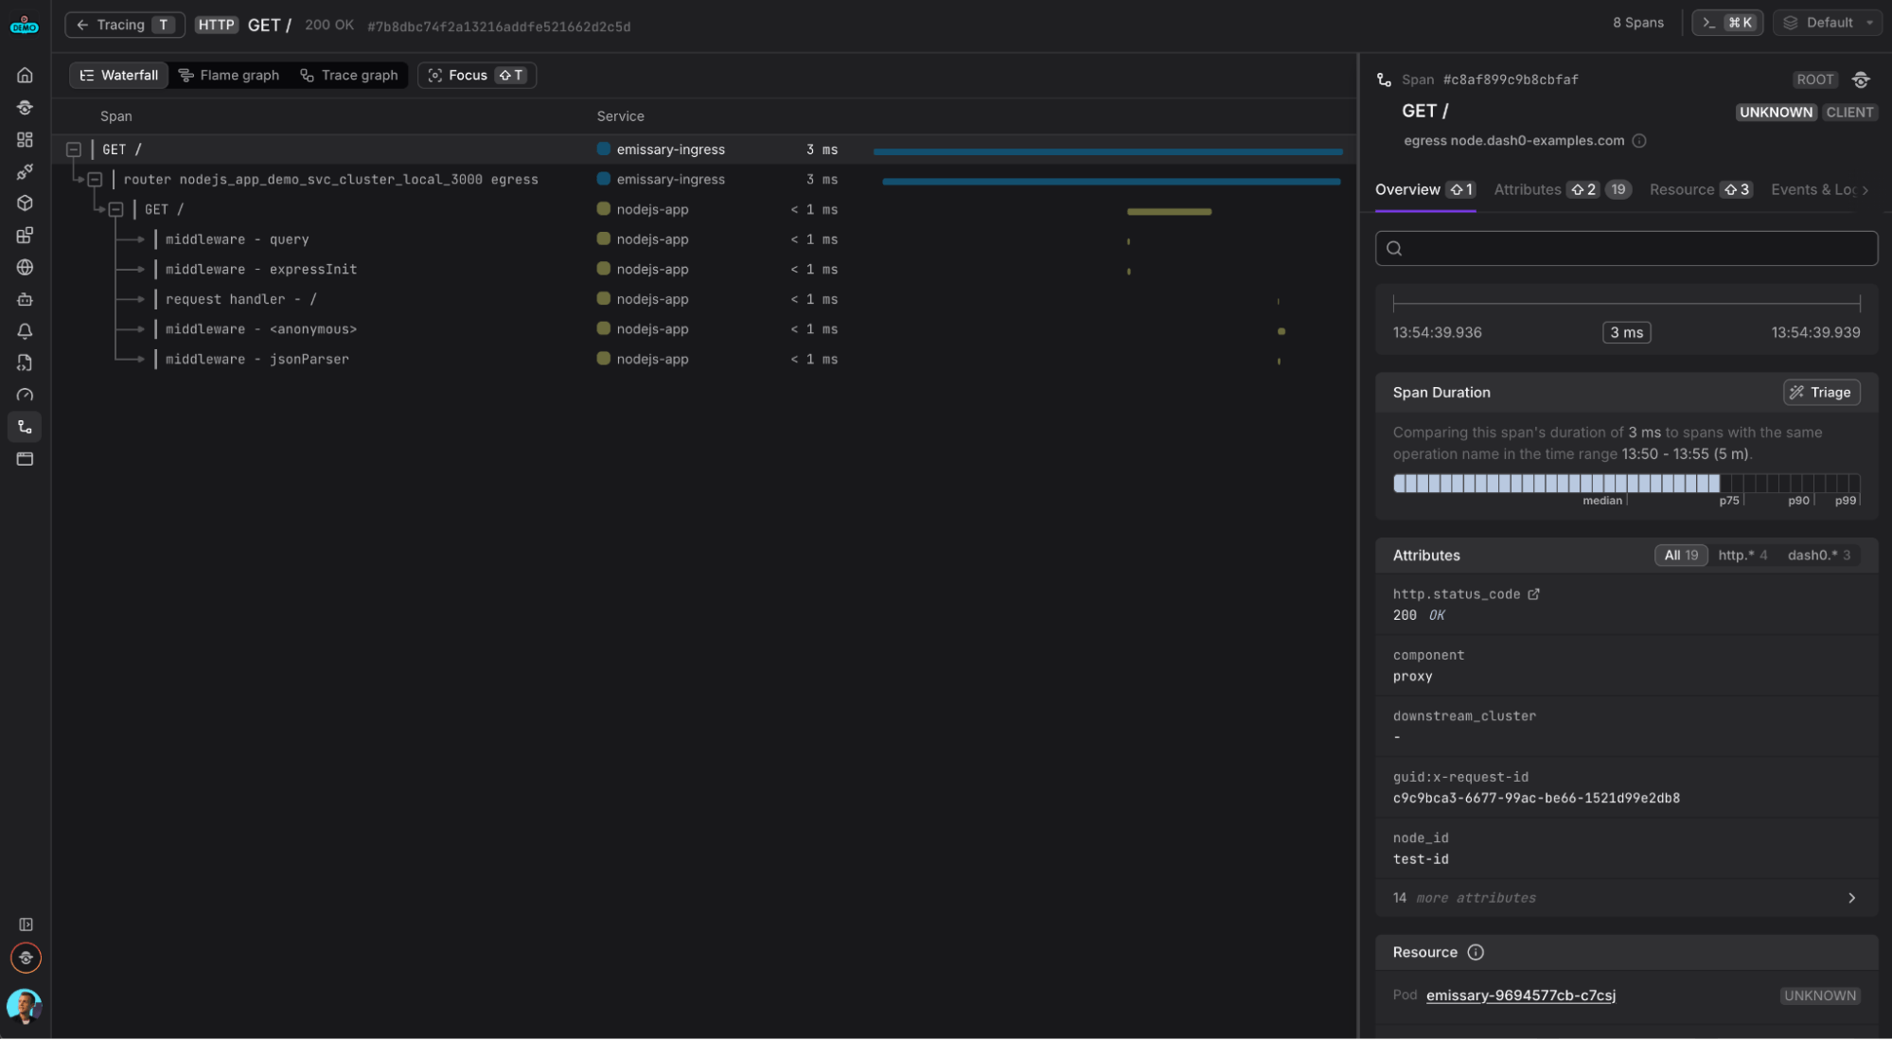Open the user avatar profile
The image size is (1892, 1040).
point(25,1006)
